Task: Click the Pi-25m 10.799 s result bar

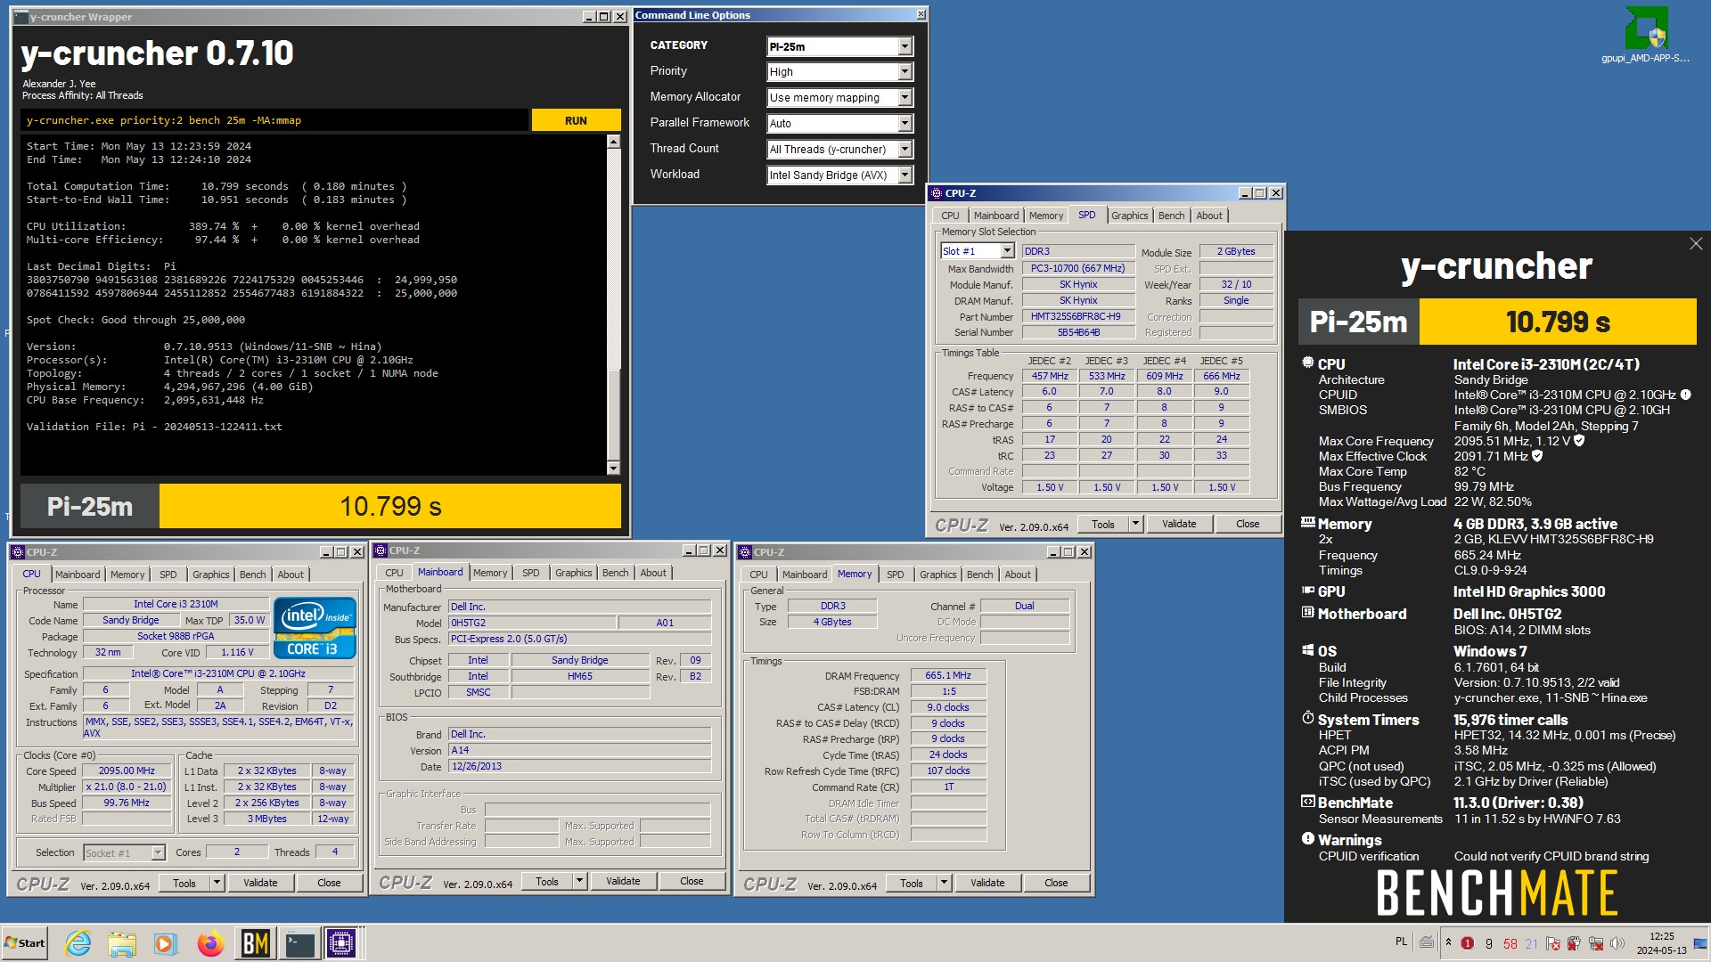Action: click(x=321, y=506)
